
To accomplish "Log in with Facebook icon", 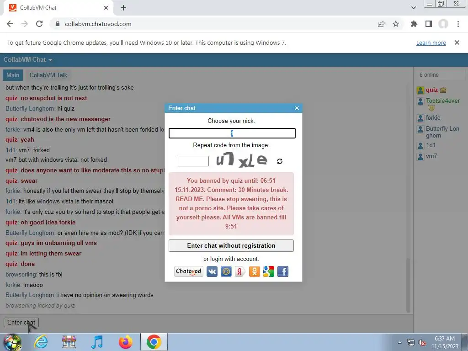I will pos(283,271).
